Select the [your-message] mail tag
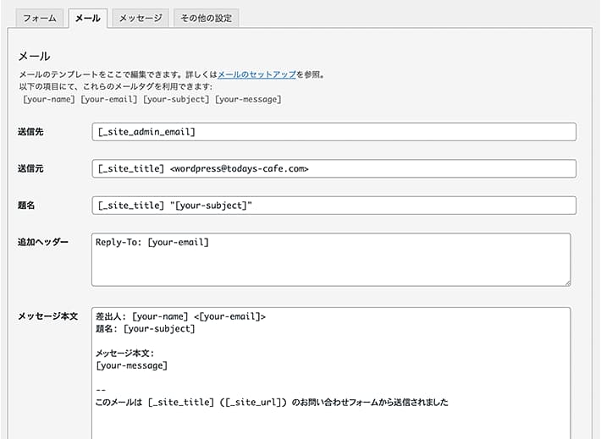The width and height of the screenshot is (601, 439). (x=248, y=99)
